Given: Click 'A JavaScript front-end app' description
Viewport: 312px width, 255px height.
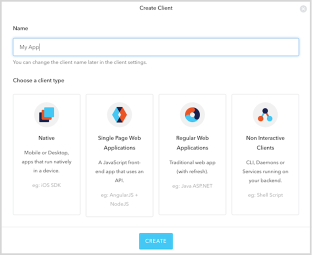Looking at the screenshot, I should pyautogui.click(x=119, y=171).
